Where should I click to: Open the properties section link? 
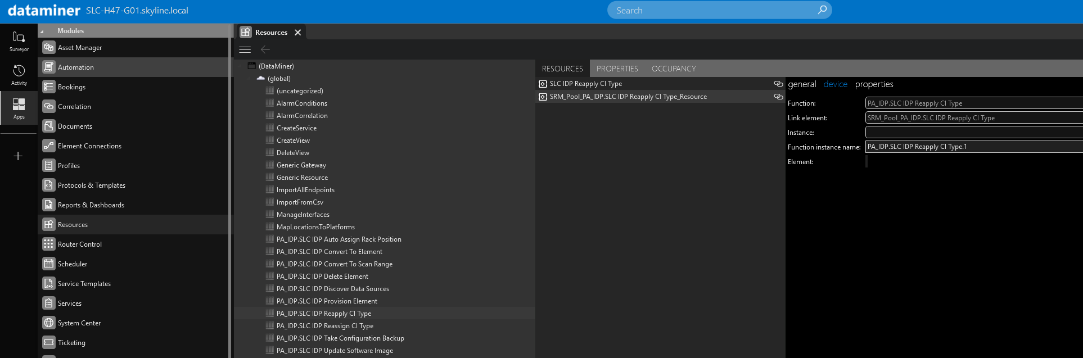(x=874, y=84)
